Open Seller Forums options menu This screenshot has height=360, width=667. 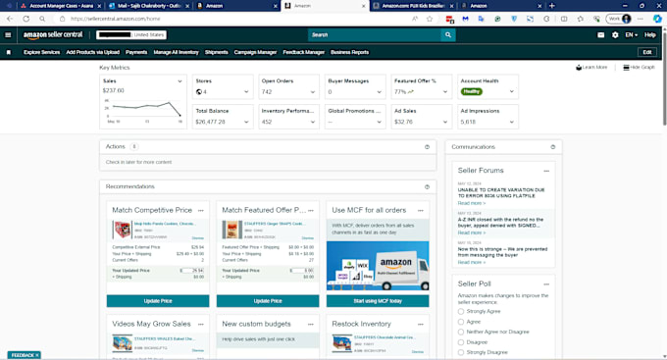[x=546, y=171]
